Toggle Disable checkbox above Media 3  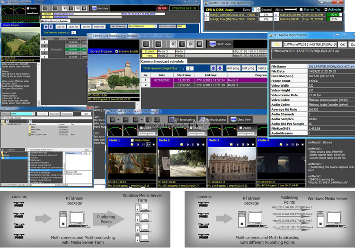pyautogui.click(x=240, y=128)
